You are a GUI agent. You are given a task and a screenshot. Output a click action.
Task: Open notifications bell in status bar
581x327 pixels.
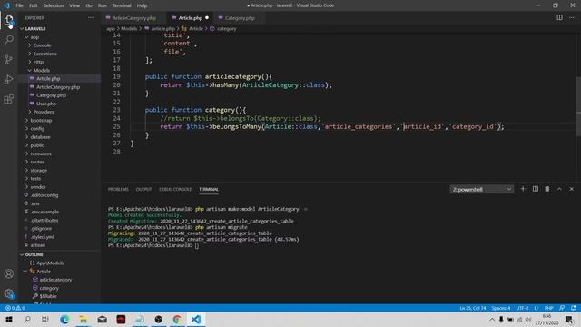tap(574, 308)
